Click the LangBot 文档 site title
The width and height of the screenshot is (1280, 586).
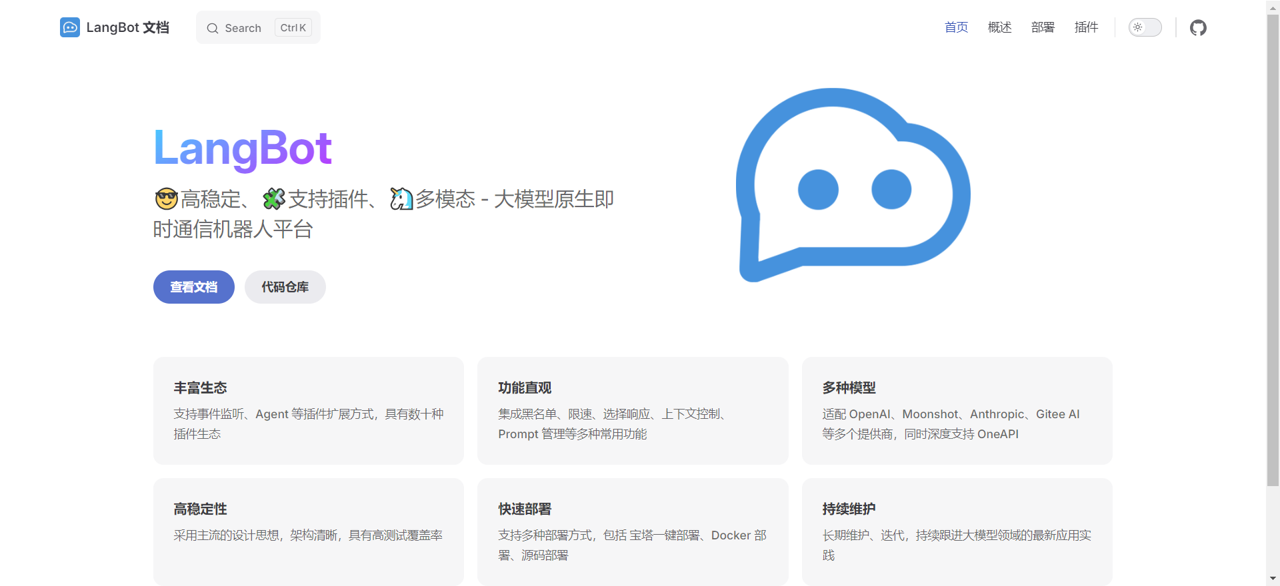[127, 27]
